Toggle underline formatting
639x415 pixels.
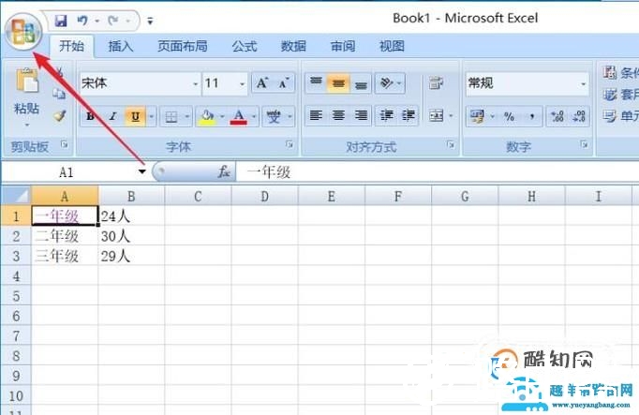pyautogui.click(x=135, y=116)
